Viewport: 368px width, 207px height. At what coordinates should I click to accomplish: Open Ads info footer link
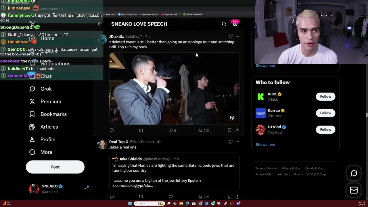point(282,175)
